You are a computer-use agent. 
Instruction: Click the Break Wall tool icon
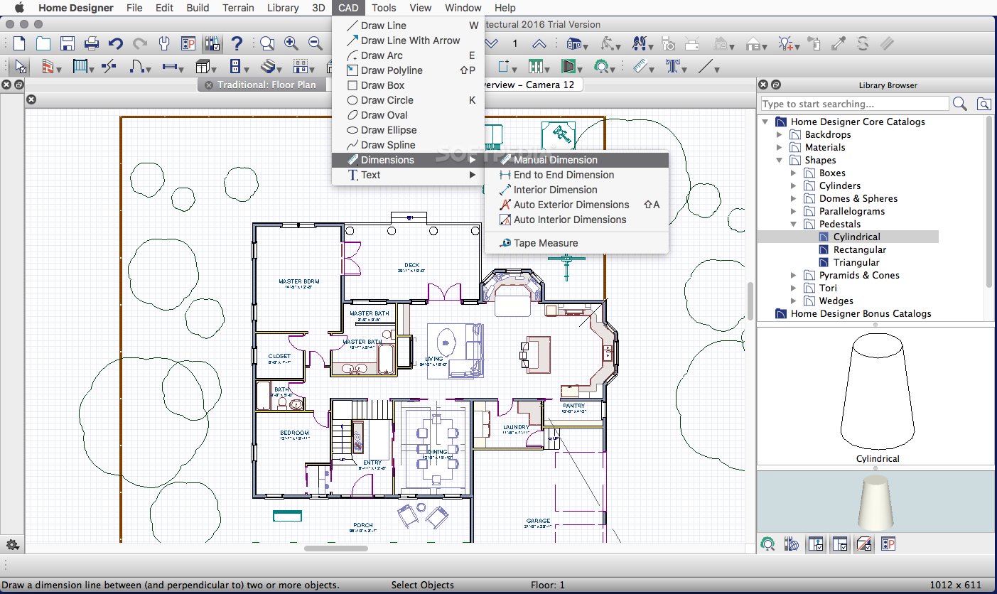point(109,67)
